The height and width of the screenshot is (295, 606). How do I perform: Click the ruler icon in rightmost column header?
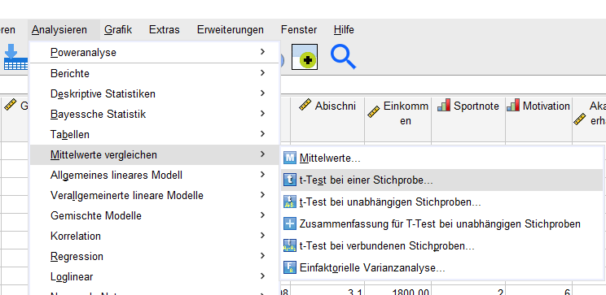click(580, 119)
